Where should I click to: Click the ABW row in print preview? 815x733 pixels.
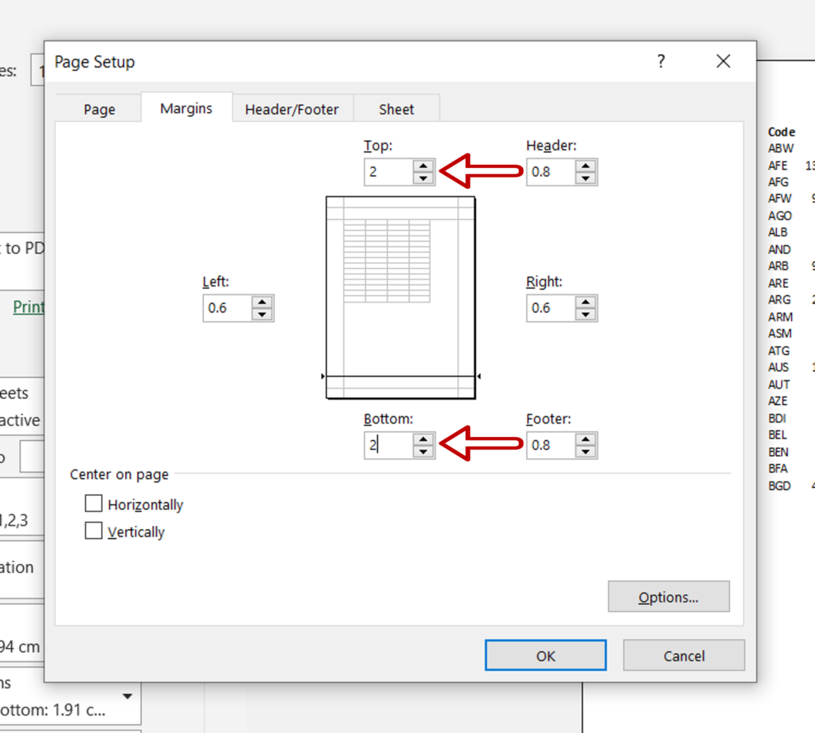[x=781, y=148]
